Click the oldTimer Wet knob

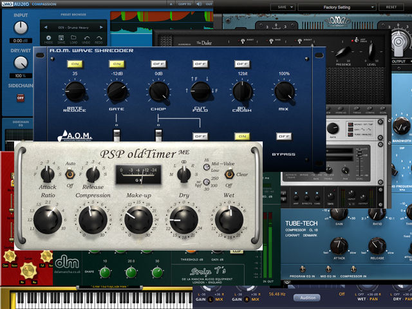tap(229, 220)
